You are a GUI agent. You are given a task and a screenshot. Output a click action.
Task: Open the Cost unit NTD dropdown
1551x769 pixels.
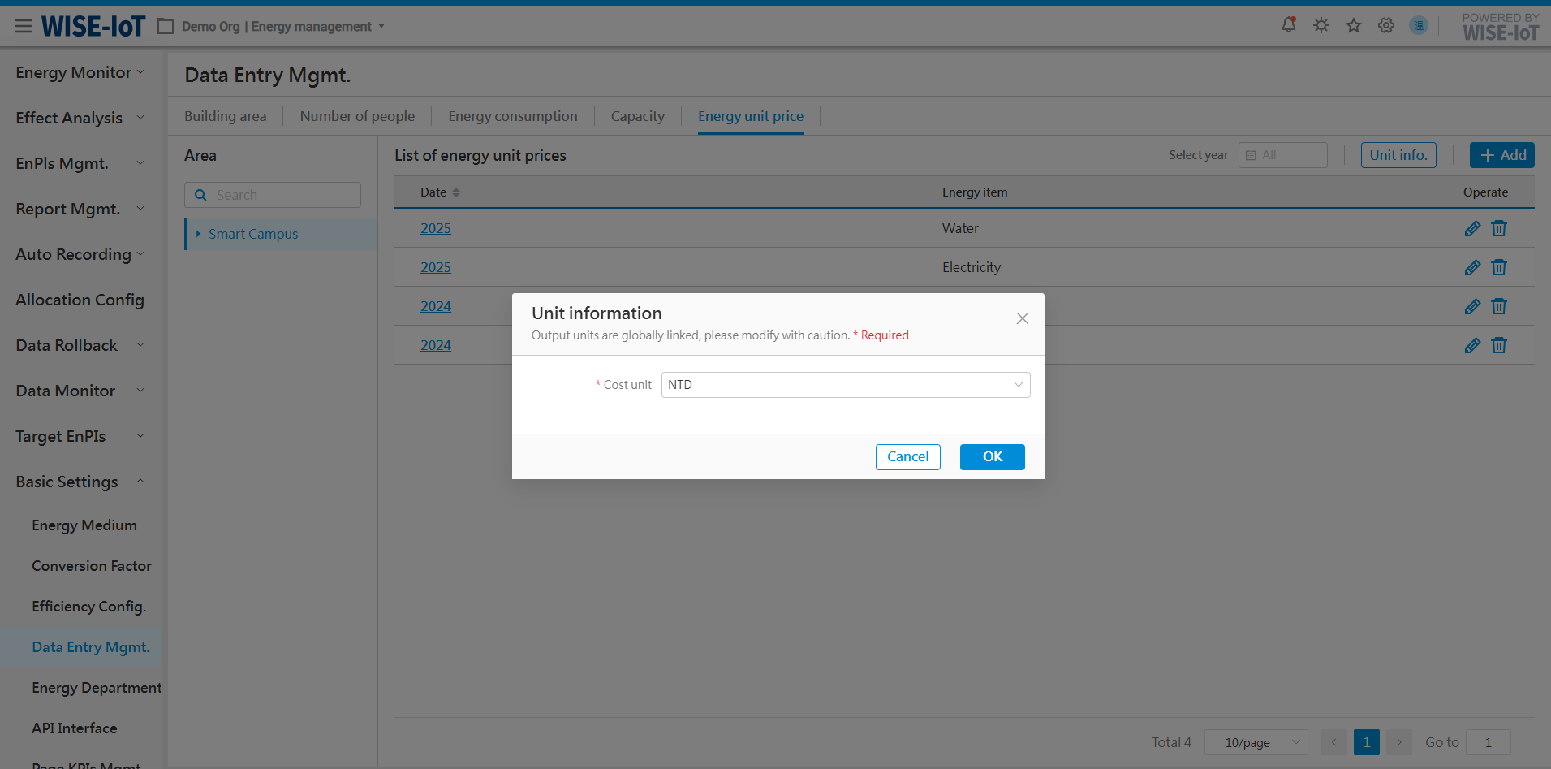[x=845, y=385]
